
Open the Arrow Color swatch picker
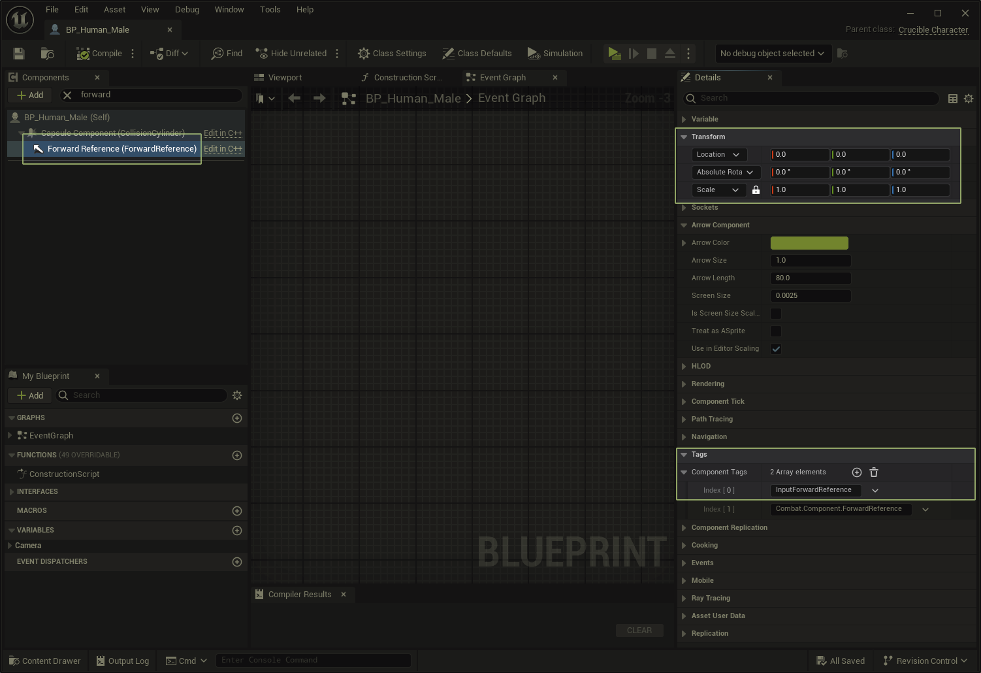(809, 243)
